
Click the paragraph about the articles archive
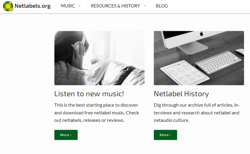pos(197,113)
